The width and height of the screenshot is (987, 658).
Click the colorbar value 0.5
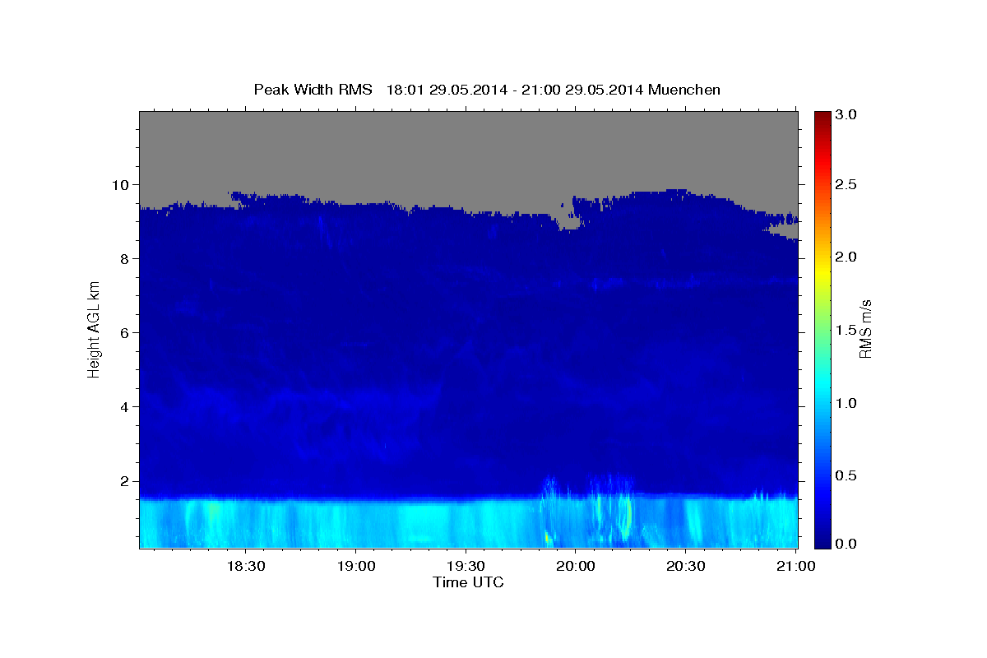point(846,475)
